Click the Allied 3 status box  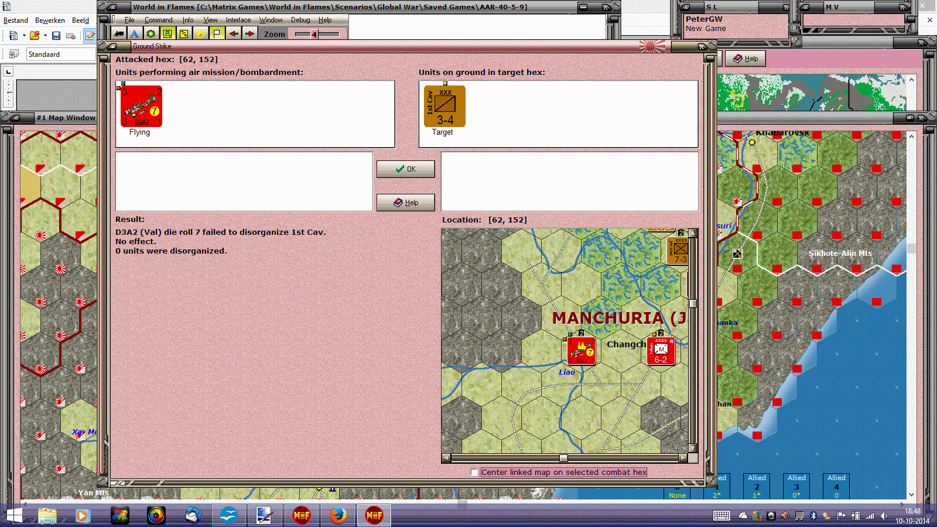click(x=796, y=486)
